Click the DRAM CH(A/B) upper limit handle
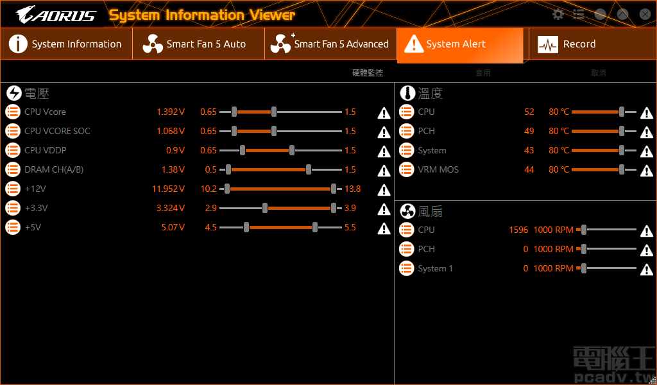 click(x=309, y=169)
